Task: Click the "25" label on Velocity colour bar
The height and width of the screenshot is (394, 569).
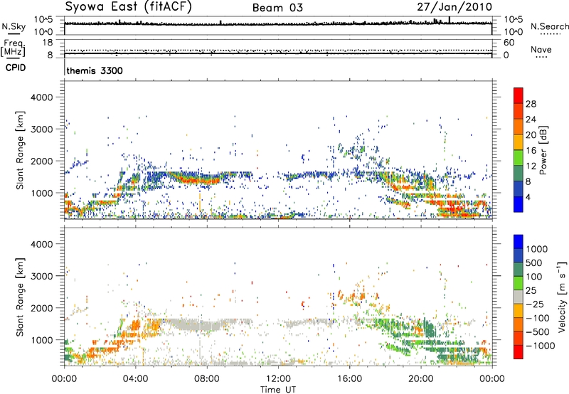Action: point(531,291)
